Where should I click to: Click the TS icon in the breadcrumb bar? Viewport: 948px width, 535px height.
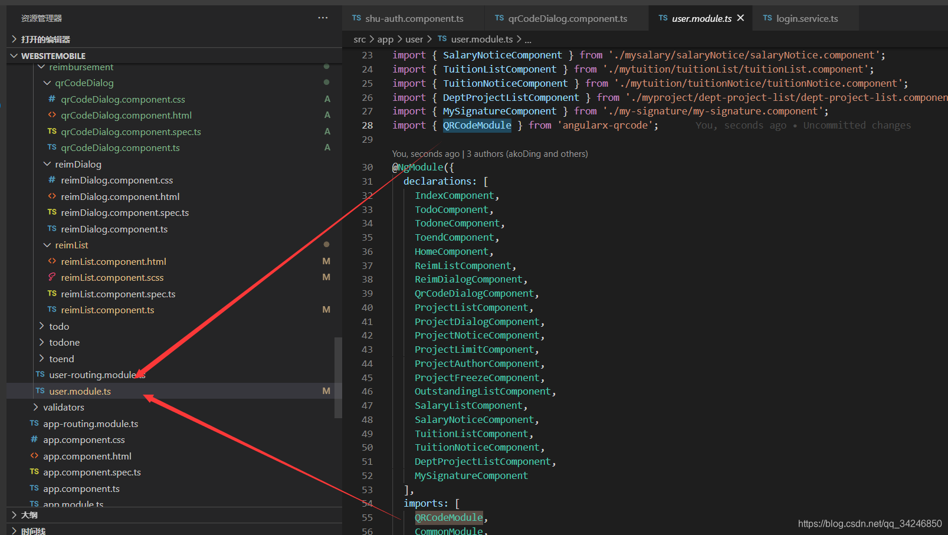(x=442, y=39)
